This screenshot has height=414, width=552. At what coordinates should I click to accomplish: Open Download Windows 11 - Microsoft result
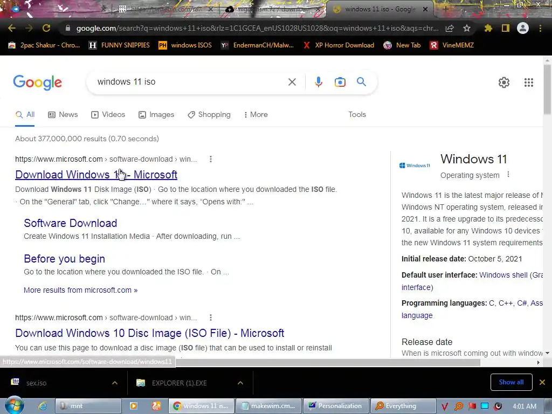(x=96, y=175)
